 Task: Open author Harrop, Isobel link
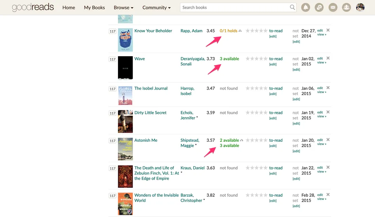(187, 91)
